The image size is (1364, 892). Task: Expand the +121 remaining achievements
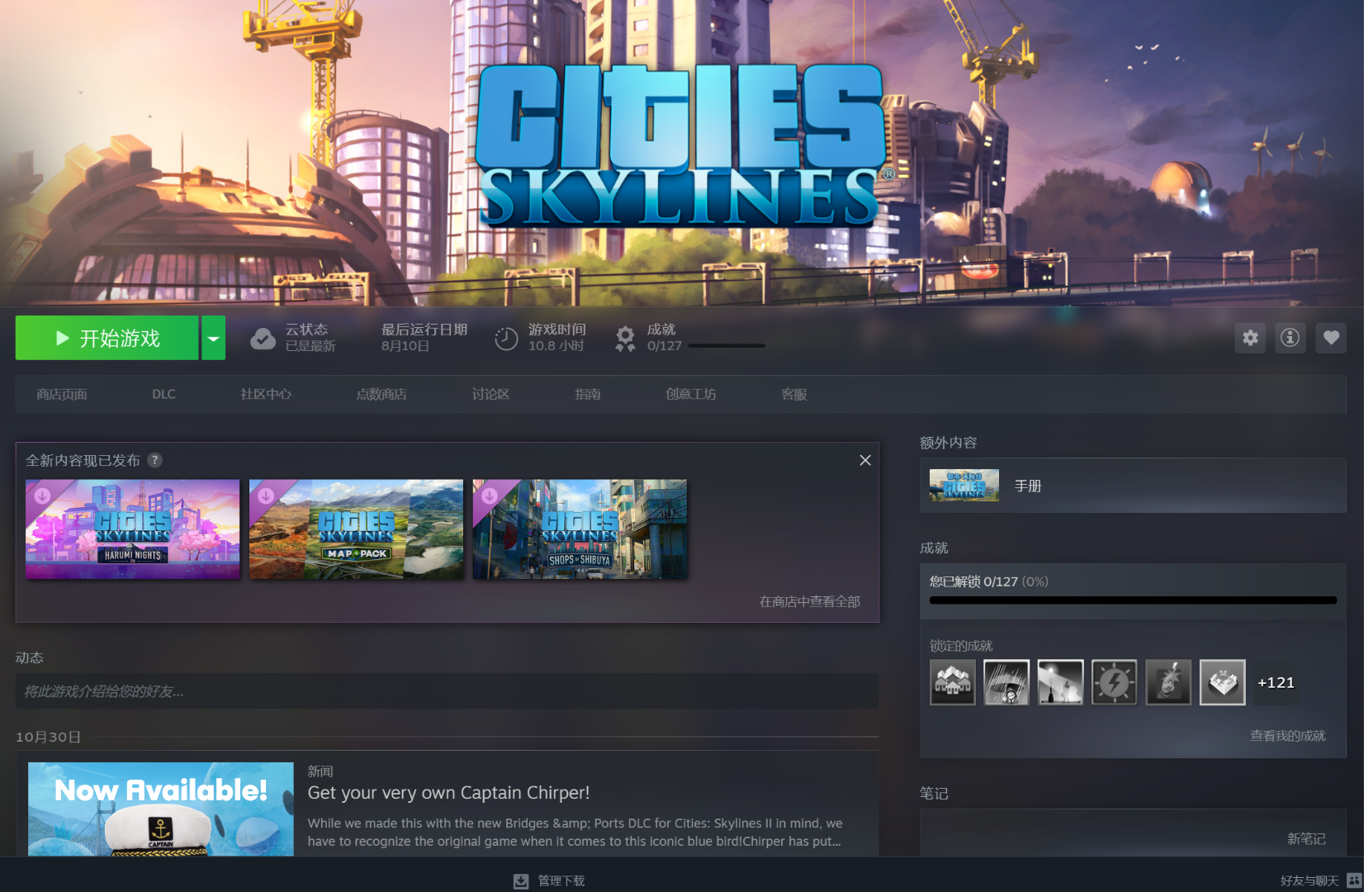tap(1276, 682)
